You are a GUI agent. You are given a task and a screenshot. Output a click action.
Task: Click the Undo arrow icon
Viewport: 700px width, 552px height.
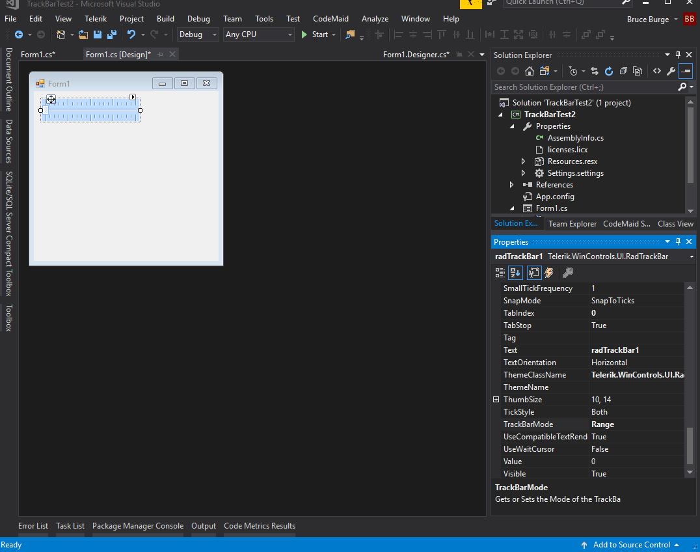click(131, 34)
